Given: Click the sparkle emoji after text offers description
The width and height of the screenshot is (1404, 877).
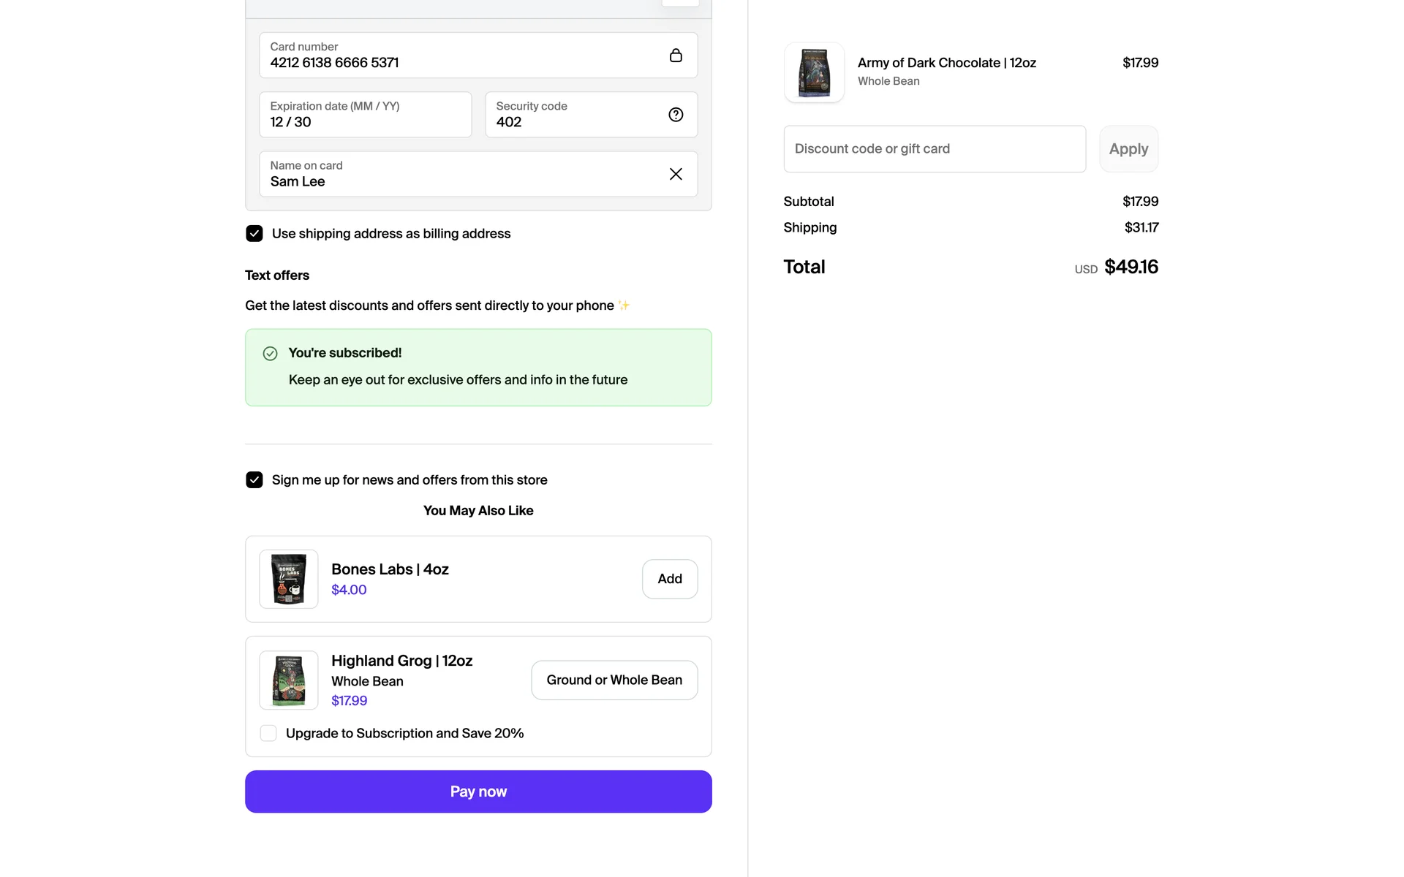Looking at the screenshot, I should [x=624, y=305].
